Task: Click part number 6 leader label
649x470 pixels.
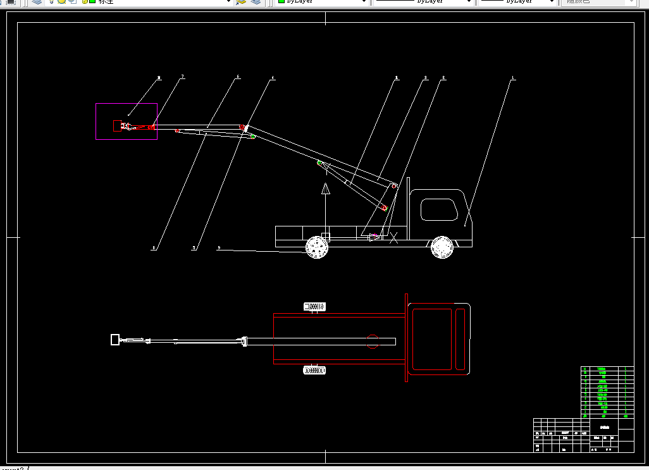Action: click(238, 77)
